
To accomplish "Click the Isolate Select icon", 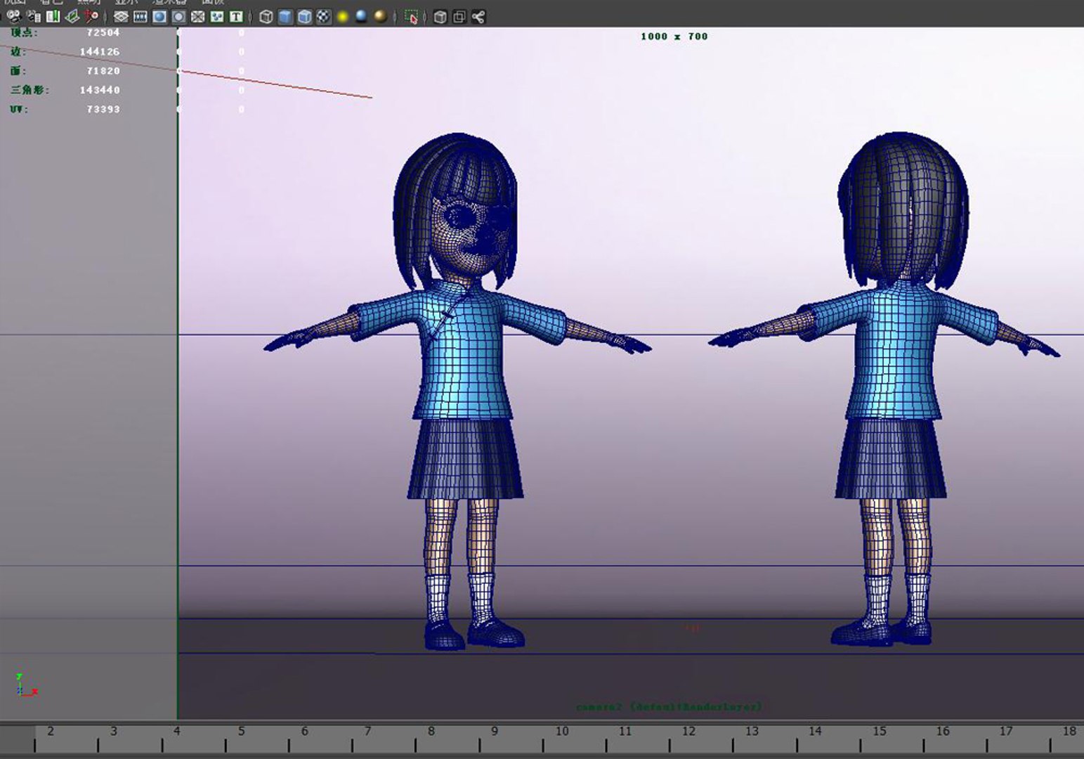I will [x=412, y=16].
